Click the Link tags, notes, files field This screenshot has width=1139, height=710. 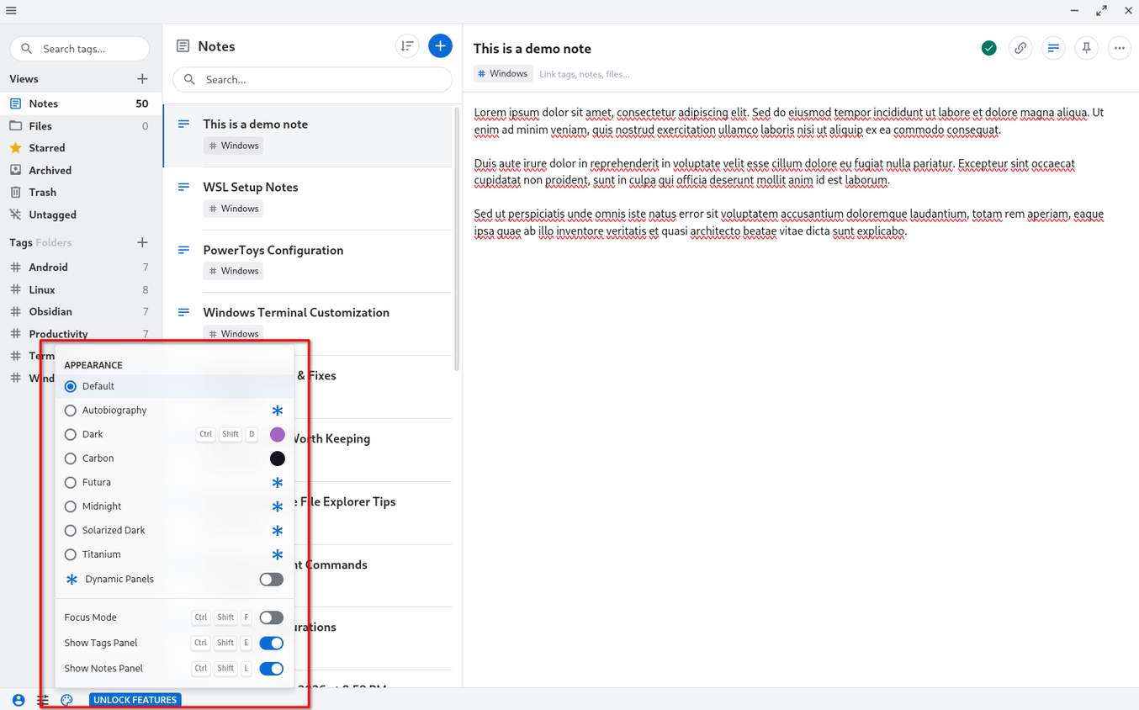click(x=585, y=74)
